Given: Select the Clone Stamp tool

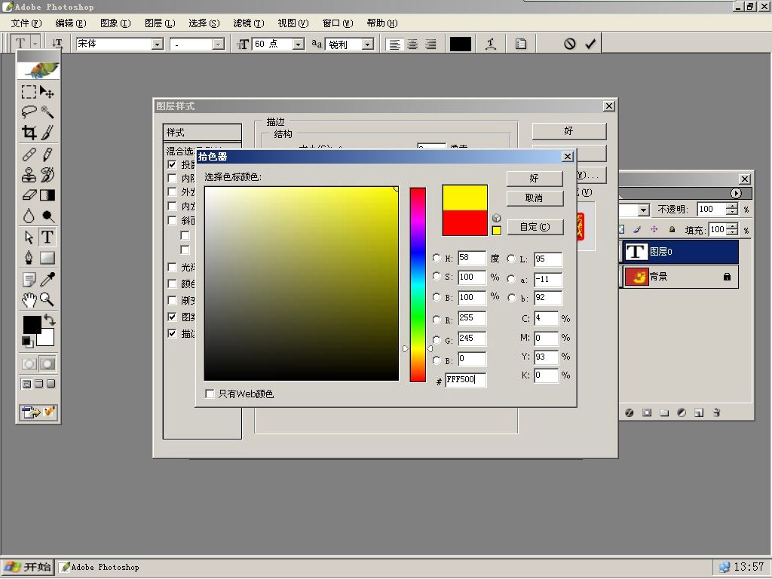Looking at the screenshot, I should click(x=29, y=175).
